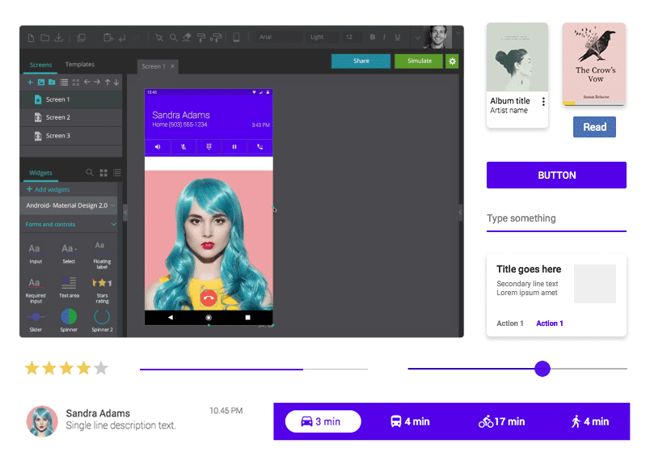Click the redo arrow in the top toolbar
Image resolution: width=650 pixels, height=465 pixels.
point(137,38)
